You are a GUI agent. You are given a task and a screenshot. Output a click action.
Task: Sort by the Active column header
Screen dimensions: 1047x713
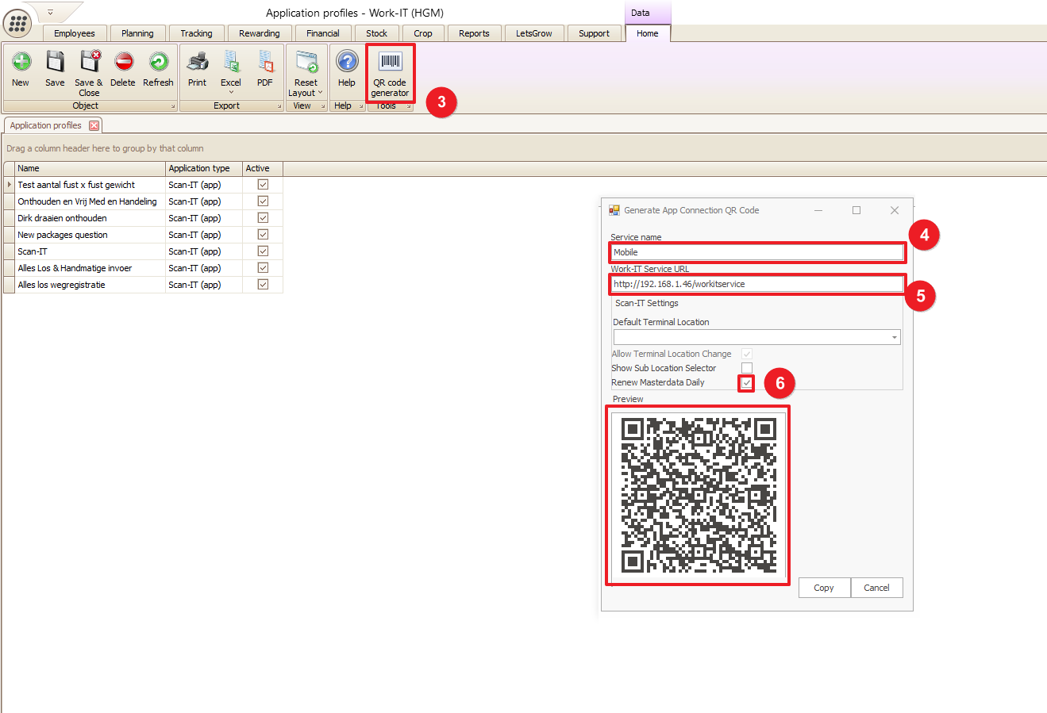click(x=263, y=168)
